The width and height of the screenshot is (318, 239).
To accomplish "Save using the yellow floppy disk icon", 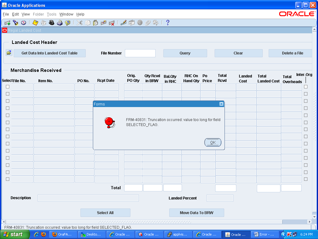I will click(35, 23).
